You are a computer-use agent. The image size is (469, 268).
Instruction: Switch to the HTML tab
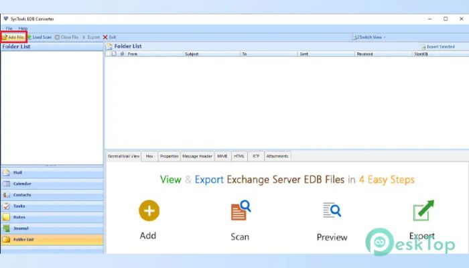point(239,156)
